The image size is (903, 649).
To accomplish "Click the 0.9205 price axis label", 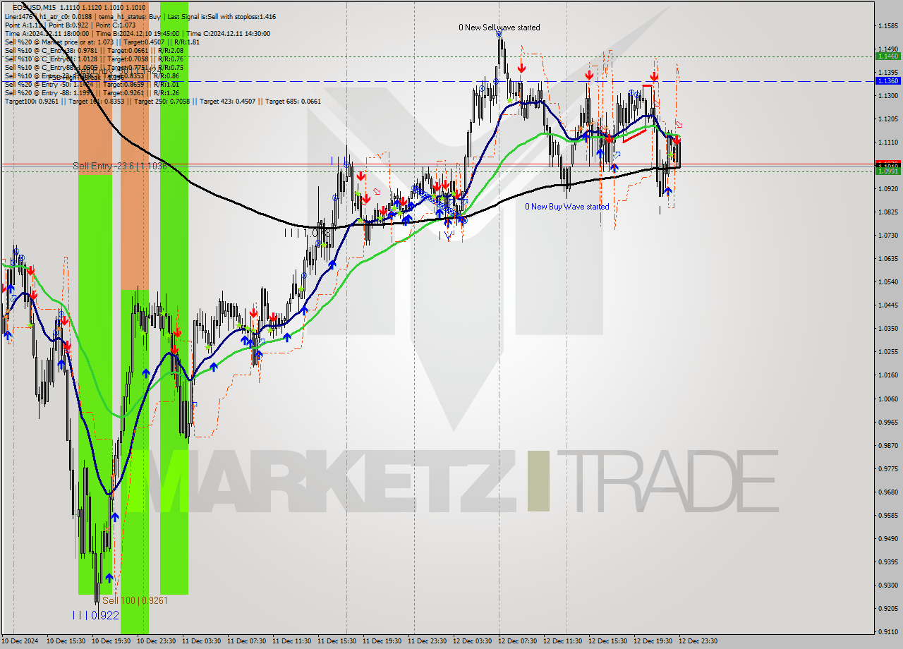I will coord(887,608).
